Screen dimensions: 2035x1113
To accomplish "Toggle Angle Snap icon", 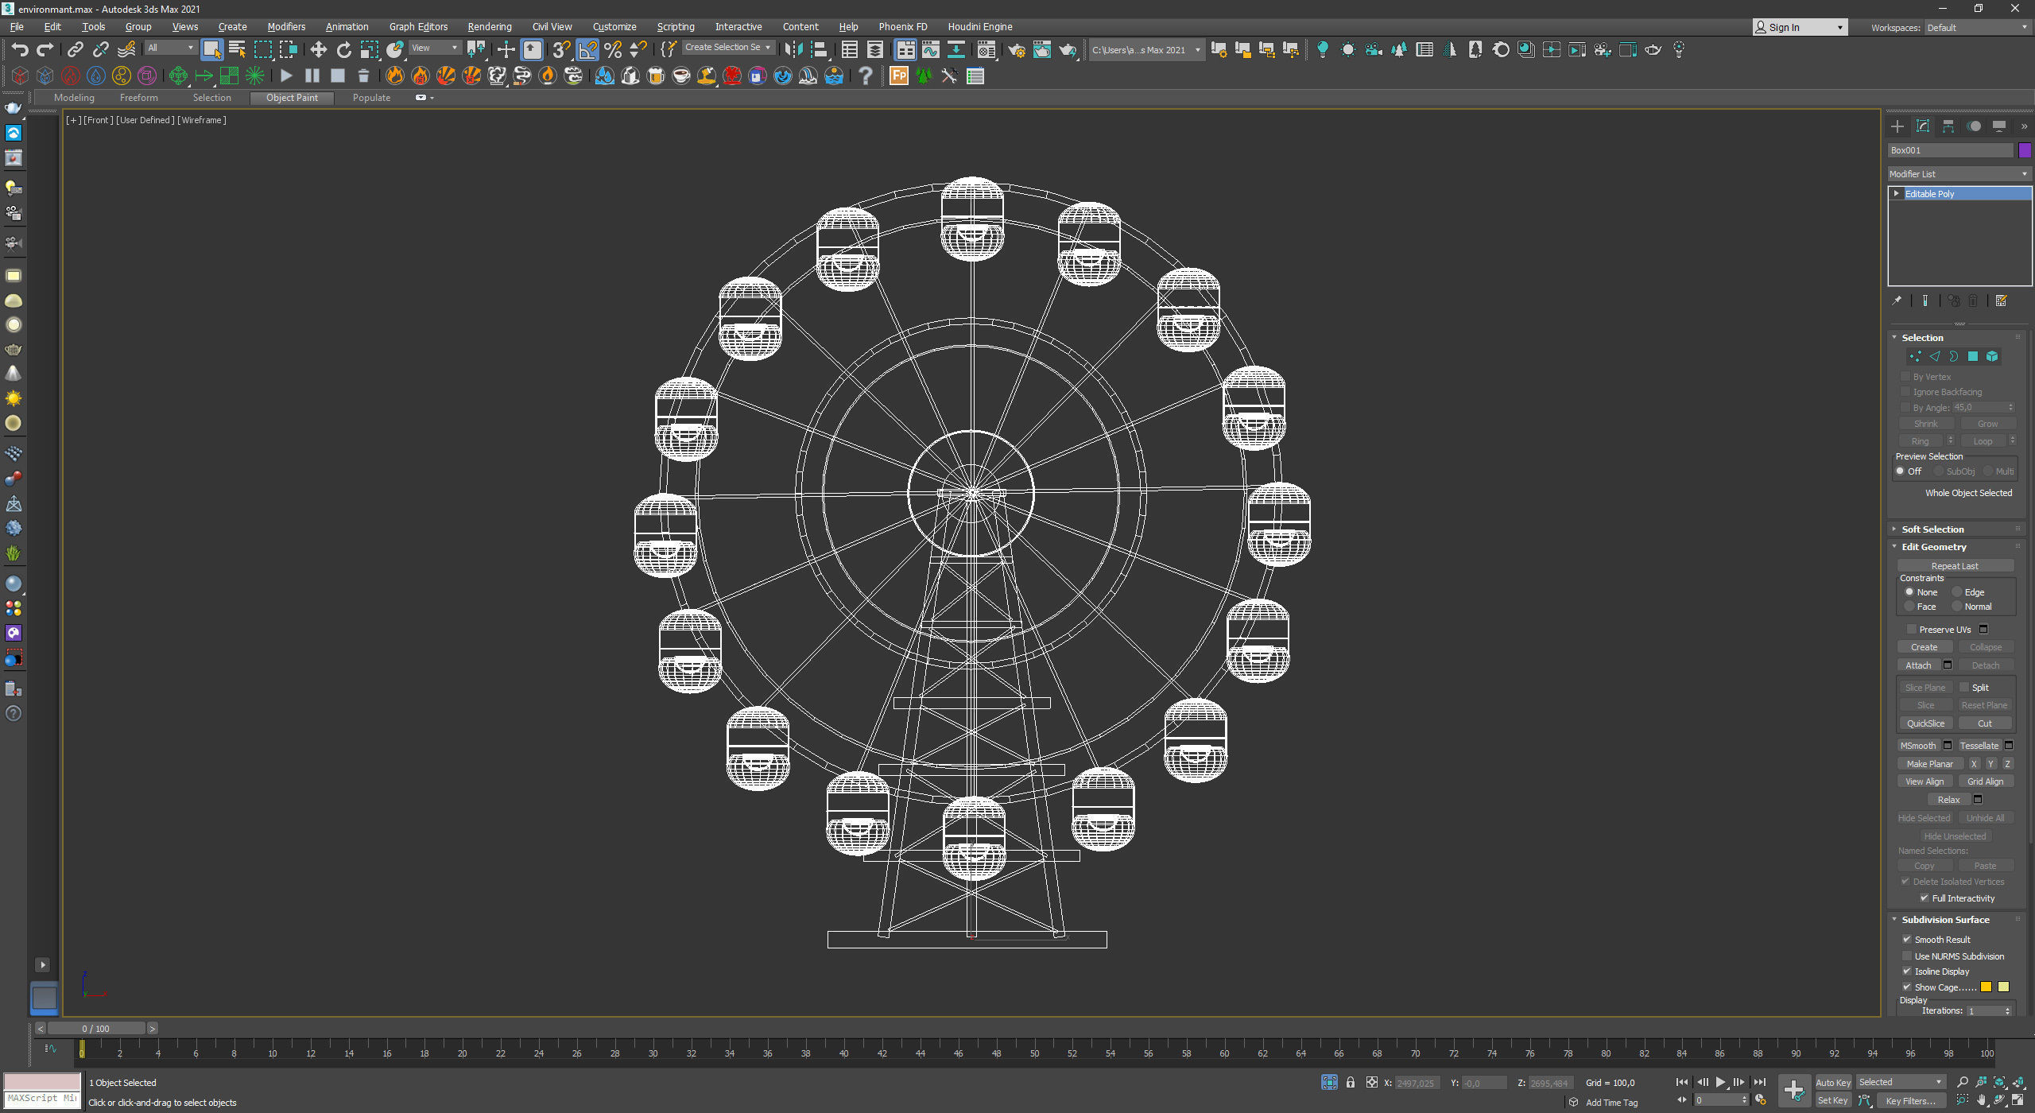I will pyautogui.click(x=587, y=50).
